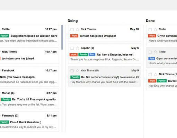
Task: Tick checkbox on second Trello card
Action: pos(150,52)
